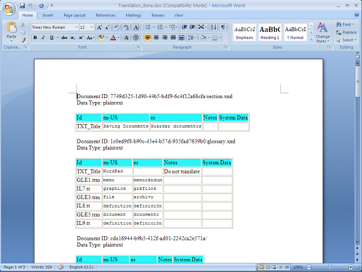362x272 pixels.
Task: Click the Find button
Action: [x=343, y=24]
